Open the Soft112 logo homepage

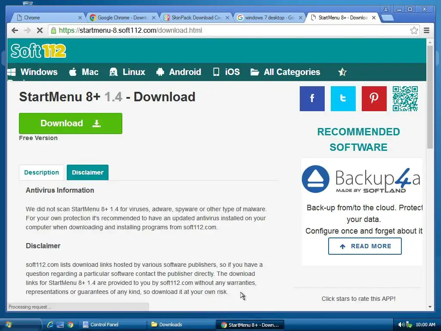coord(38,51)
